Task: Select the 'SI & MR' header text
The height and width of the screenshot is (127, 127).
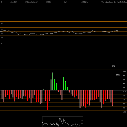Action: point(13,2)
